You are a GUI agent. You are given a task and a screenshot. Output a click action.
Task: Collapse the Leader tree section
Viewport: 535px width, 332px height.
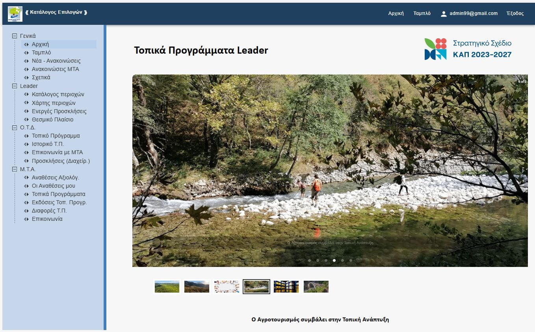(15, 86)
